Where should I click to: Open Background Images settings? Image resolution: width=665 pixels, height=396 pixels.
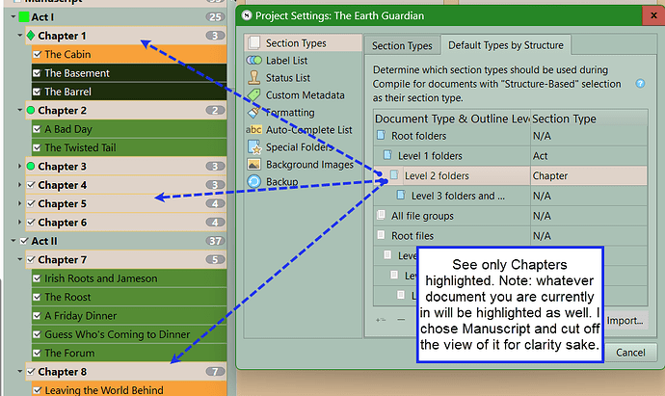310,165
